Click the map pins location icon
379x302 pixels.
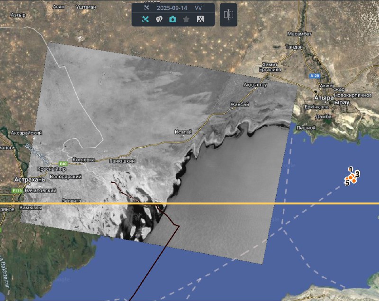pos(159,19)
